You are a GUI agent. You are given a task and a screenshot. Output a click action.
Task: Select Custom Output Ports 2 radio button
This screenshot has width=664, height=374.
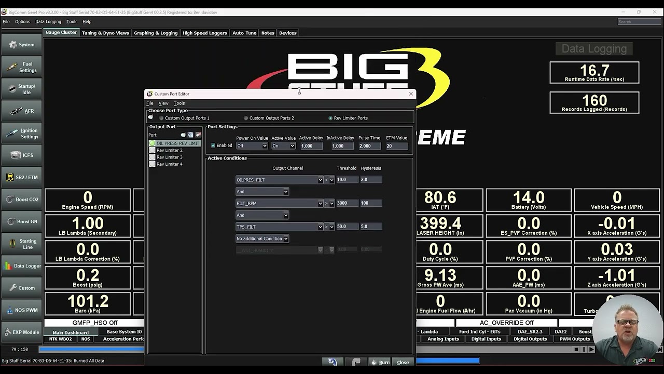tap(246, 118)
